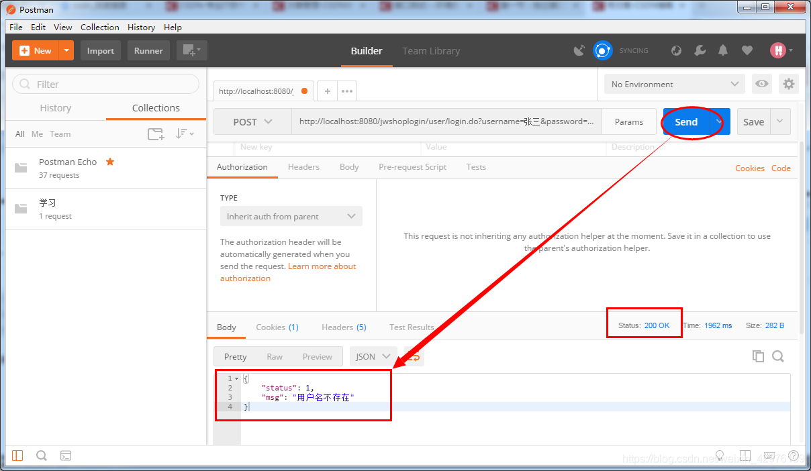811x471 pixels.
Task: Click the Params button
Action: pos(629,121)
